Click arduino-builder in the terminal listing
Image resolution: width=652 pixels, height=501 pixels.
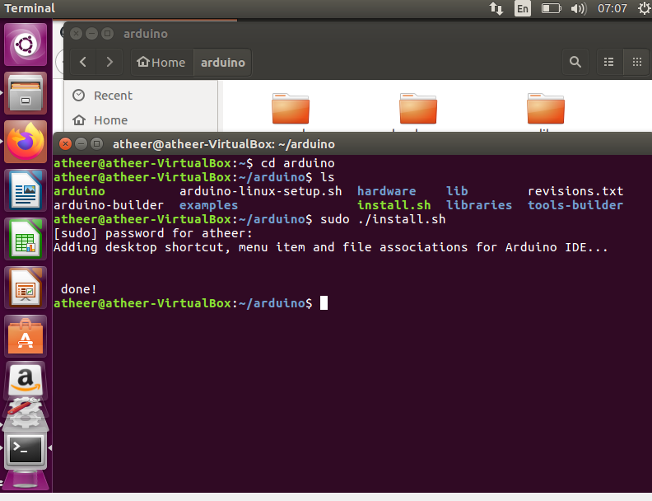pyautogui.click(x=109, y=205)
